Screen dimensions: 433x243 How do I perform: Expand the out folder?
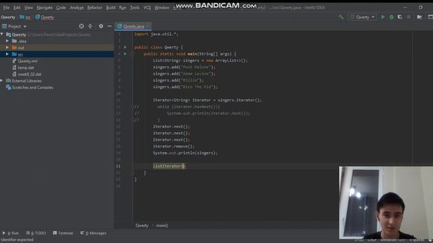coord(7,48)
